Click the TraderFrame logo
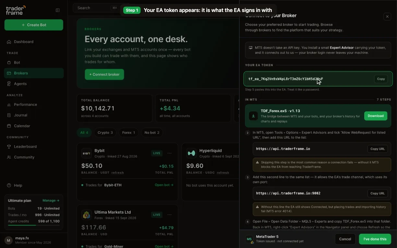The image size is (397, 248). click(x=16, y=10)
